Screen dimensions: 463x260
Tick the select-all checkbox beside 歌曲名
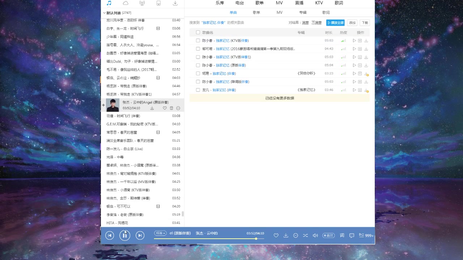[x=198, y=32]
